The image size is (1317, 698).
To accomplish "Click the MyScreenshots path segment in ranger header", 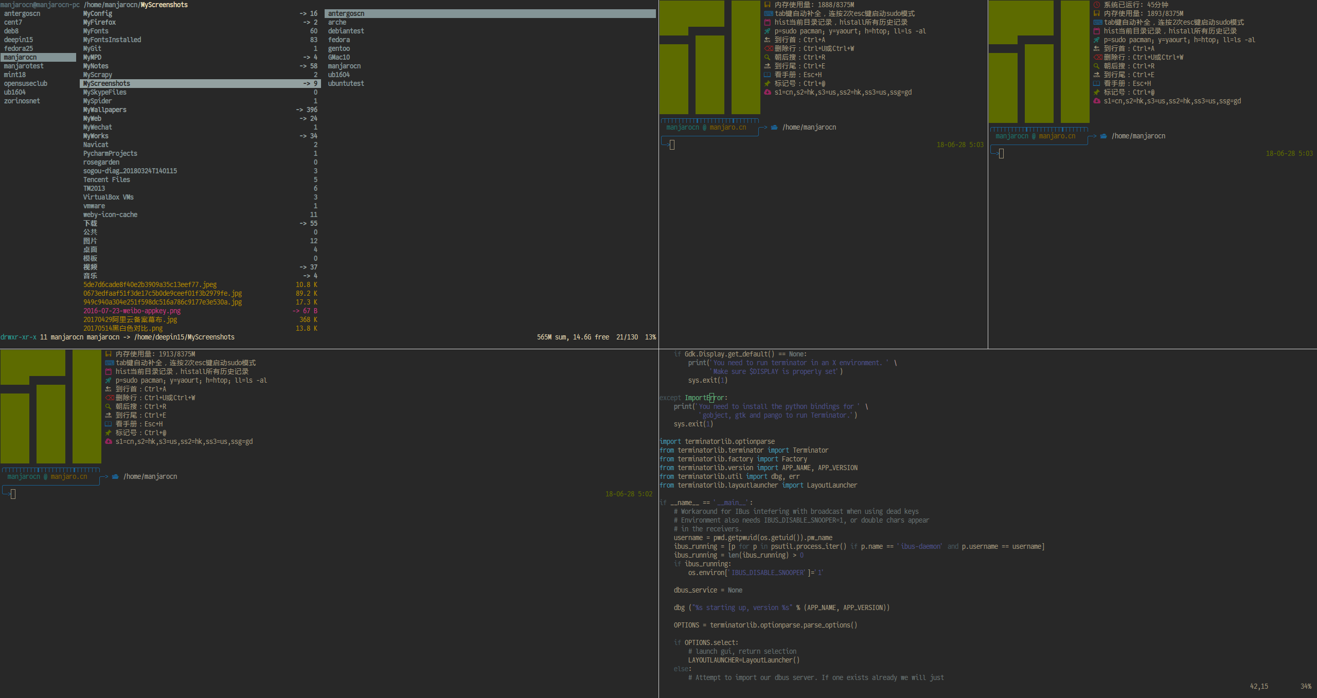I will click(x=164, y=5).
